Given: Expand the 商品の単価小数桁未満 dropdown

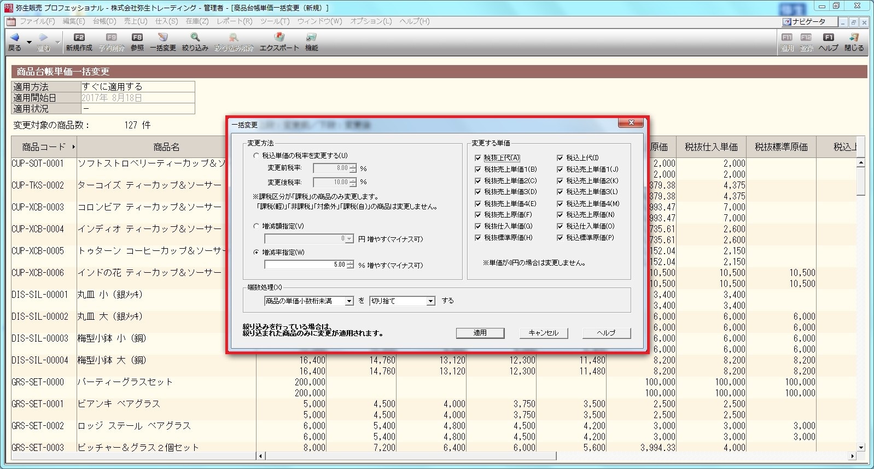Looking at the screenshot, I should (349, 301).
